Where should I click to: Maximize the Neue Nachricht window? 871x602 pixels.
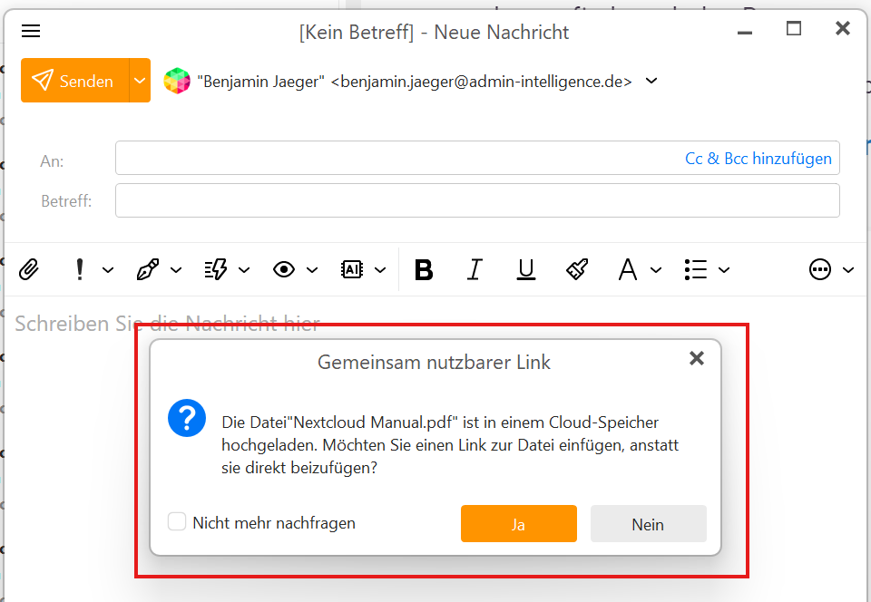(x=794, y=28)
